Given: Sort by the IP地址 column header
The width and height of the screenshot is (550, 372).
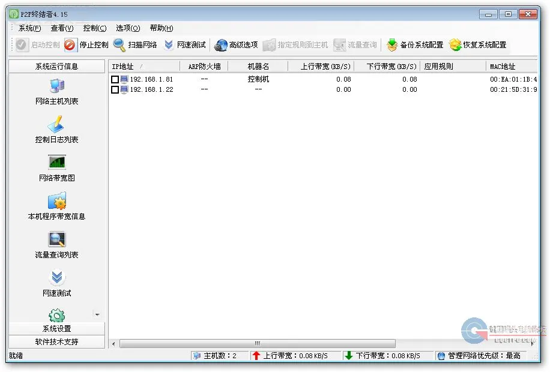Looking at the screenshot, I should coord(144,67).
